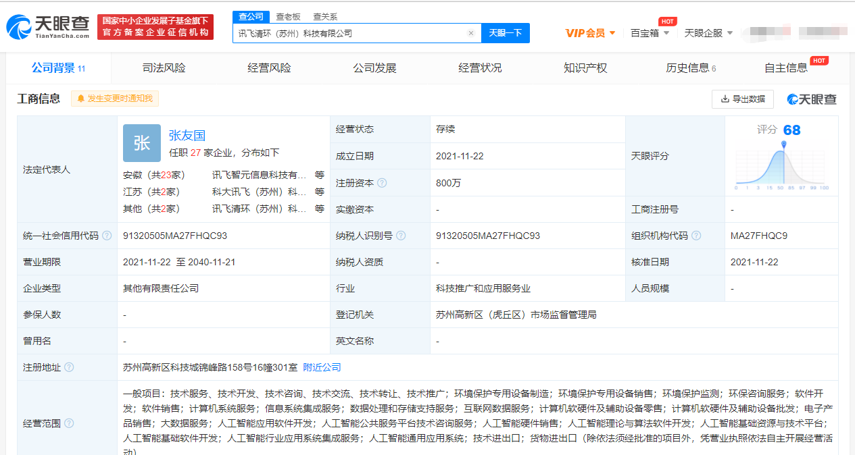Image resolution: width=855 pixels, height=455 pixels.
Task: Click the 科大讯飞（苏州）科 company link
Action: coord(260,192)
